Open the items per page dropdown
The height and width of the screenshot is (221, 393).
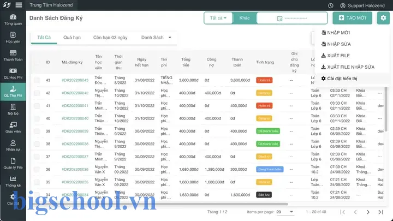pos(285,212)
